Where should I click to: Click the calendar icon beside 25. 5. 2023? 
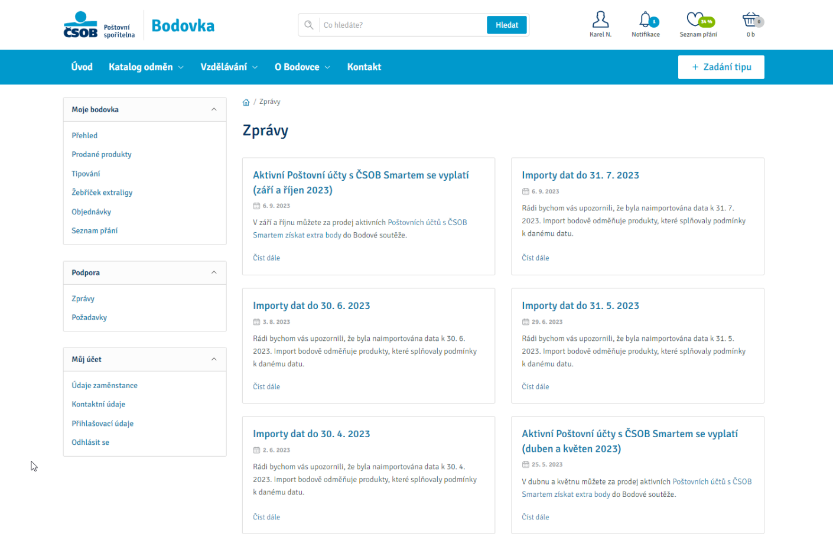(x=525, y=465)
